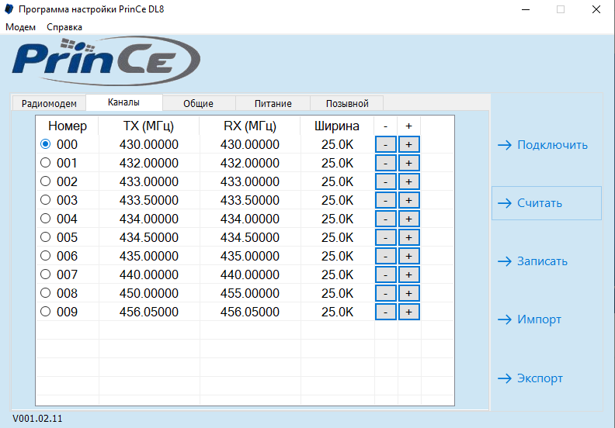Click the Номер column header
Viewport: 615px width, 428px height.
[68, 126]
